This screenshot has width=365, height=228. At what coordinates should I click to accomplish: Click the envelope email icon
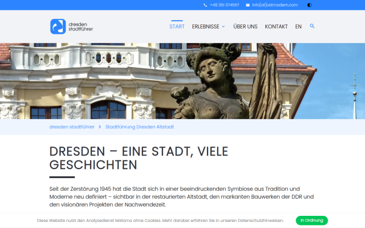tap(248, 5)
